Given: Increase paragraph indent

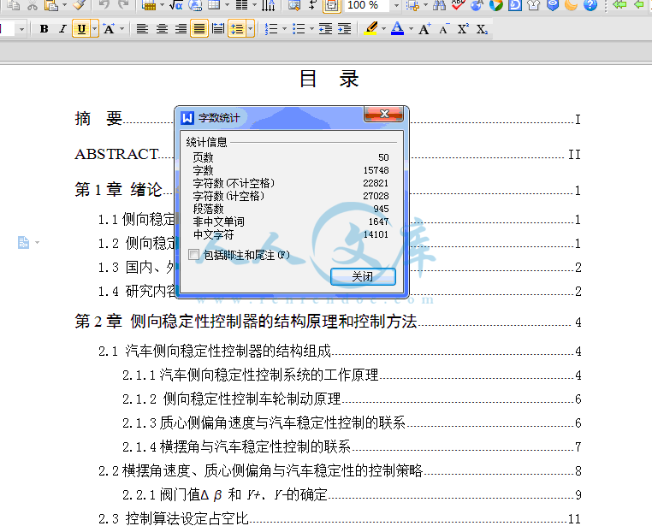Looking at the screenshot, I should coord(344,29).
